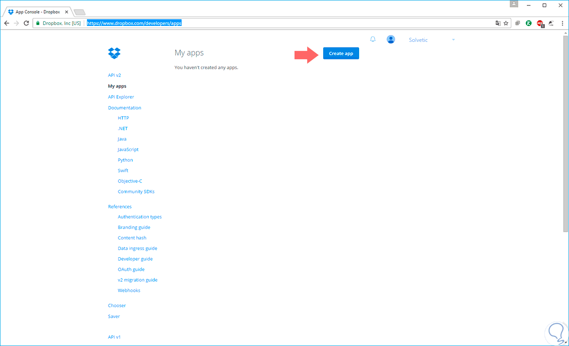Open the Branding guide
The height and width of the screenshot is (346, 569).
(134, 227)
